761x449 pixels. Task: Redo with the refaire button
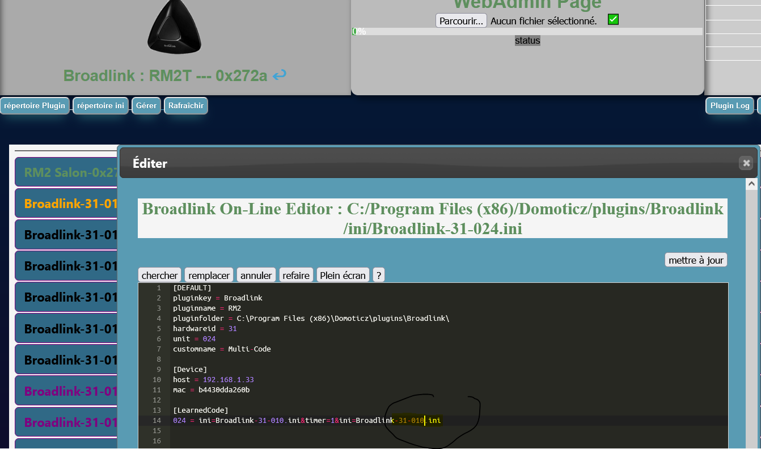[x=296, y=275]
